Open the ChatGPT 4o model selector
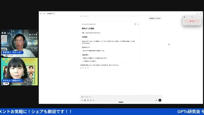The height and width of the screenshot is (115, 204). pos(51,13)
